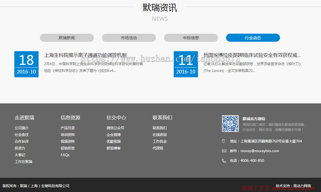View the 视频资料 link
This screenshot has width=321, height=192.
pyautogui.click(x=67, y=141)
